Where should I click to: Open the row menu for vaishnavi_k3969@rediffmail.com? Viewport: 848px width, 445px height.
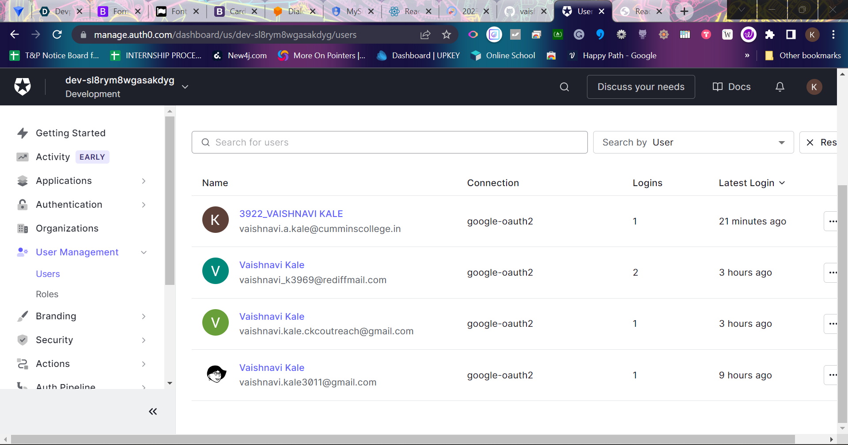832,273
